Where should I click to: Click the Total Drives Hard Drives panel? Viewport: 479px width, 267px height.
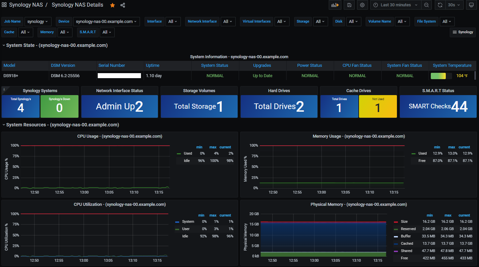(x=279, y=106)
